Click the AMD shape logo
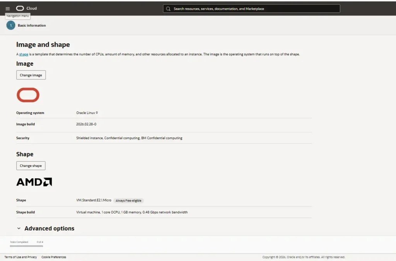Image resolution: width=396 pixels, height=261 pixels. [34, 182]
